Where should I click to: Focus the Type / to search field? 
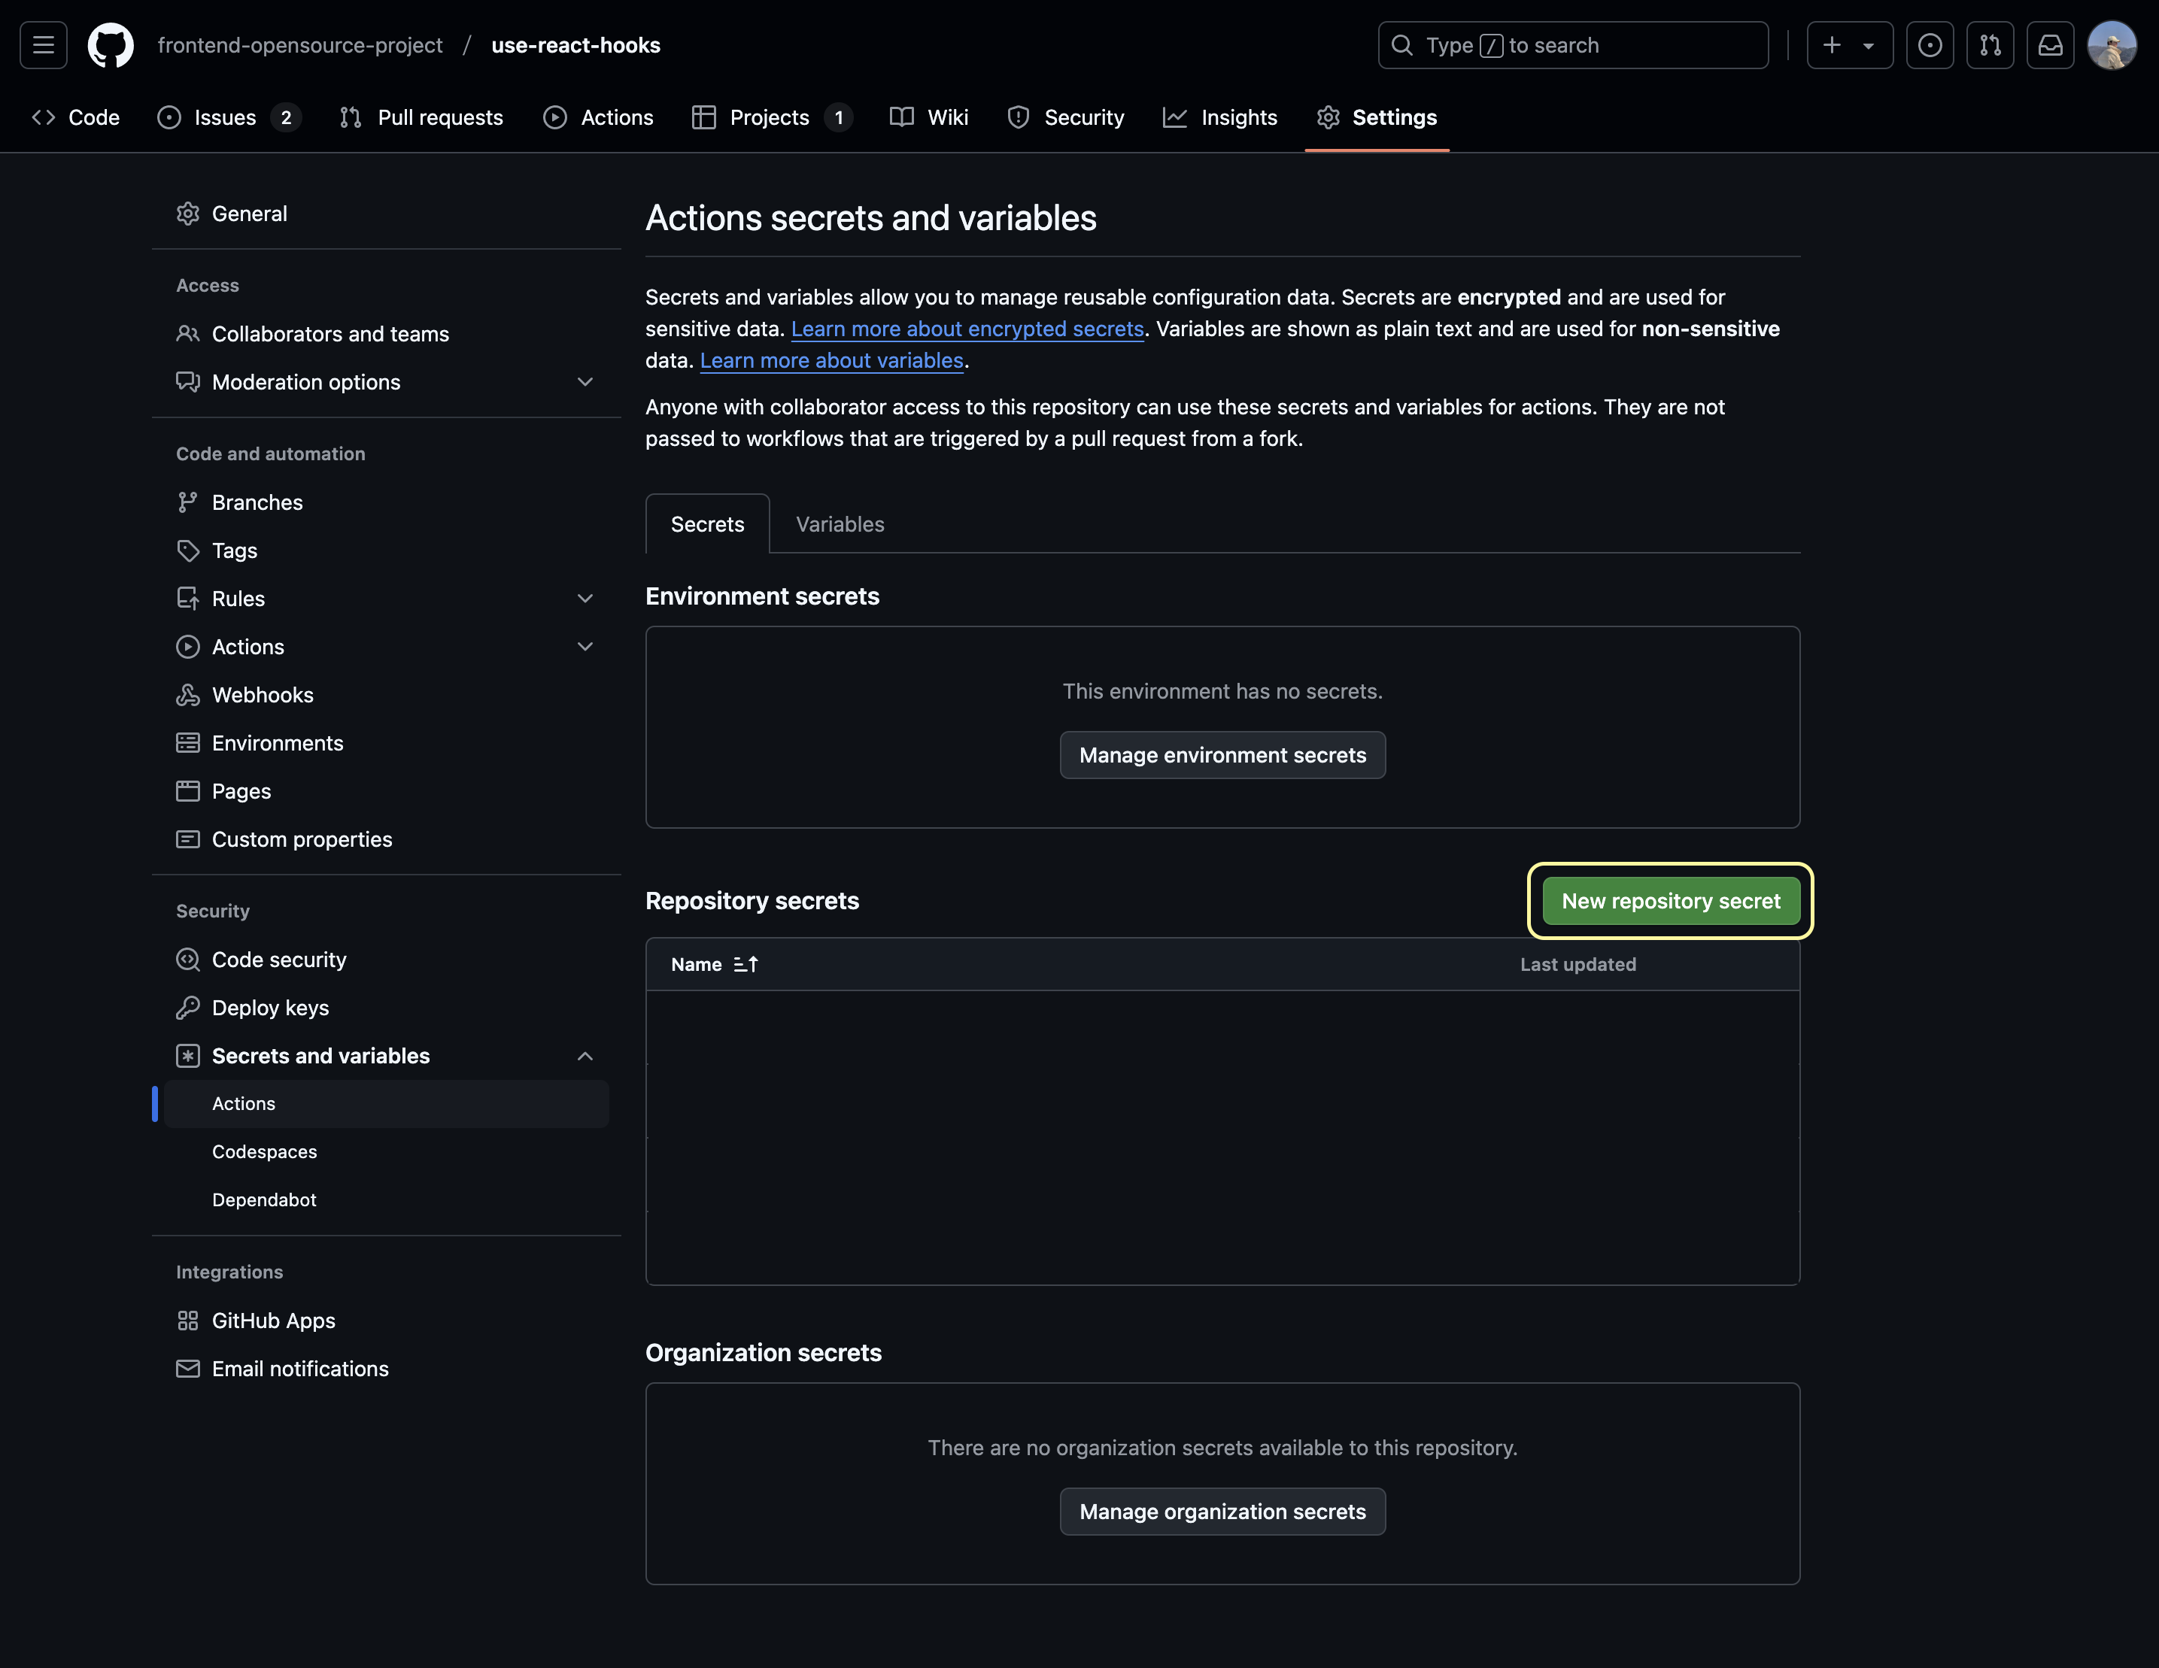[1573, 45]
